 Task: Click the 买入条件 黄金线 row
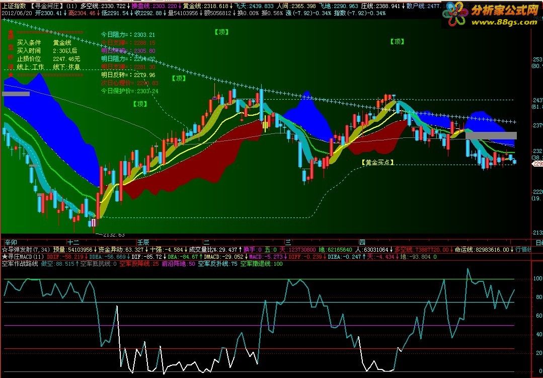[x=44, y=43]
